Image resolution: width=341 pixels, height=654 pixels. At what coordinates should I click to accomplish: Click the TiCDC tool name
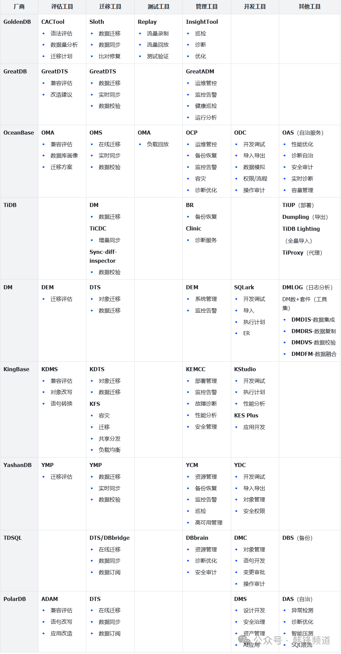[98, 228]
